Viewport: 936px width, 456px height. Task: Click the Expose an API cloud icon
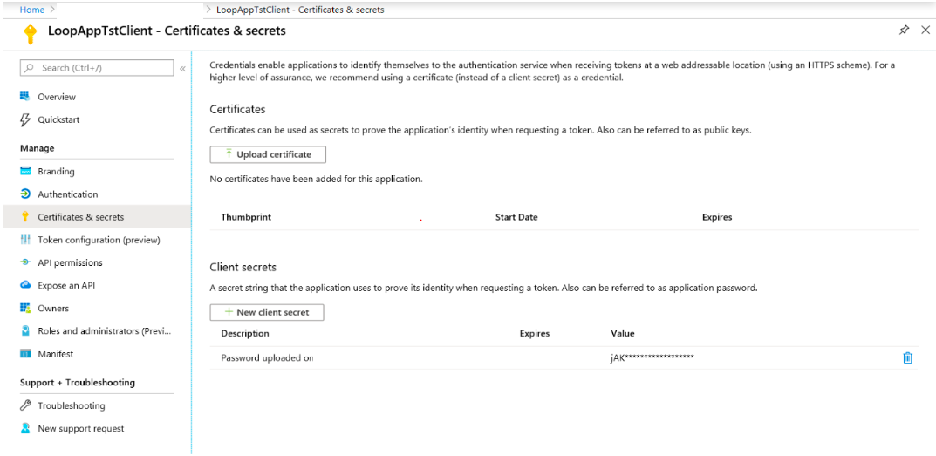pyautogui.click(x=25, y=285)
